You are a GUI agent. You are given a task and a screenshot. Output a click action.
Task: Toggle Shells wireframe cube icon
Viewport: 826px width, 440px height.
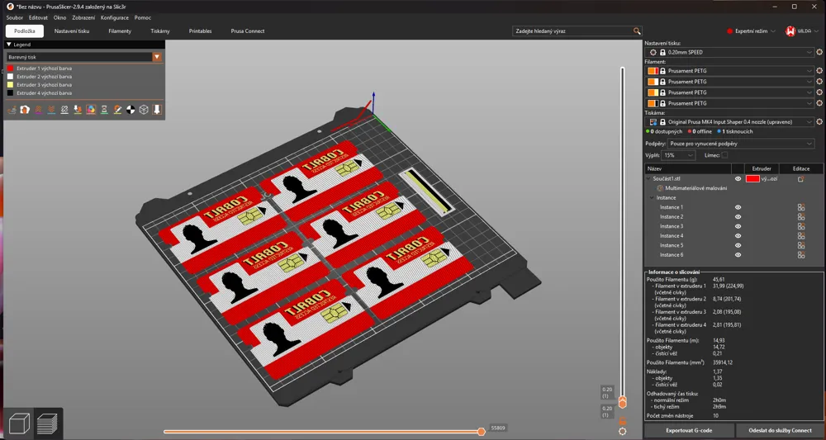144,110
